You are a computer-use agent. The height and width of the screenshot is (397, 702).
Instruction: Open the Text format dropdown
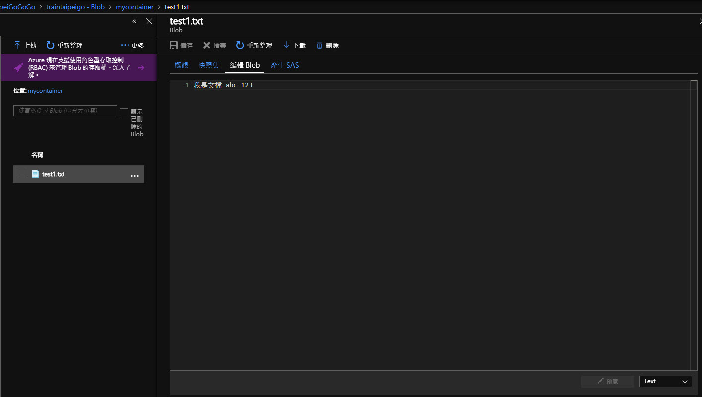(x=665, y=381)
